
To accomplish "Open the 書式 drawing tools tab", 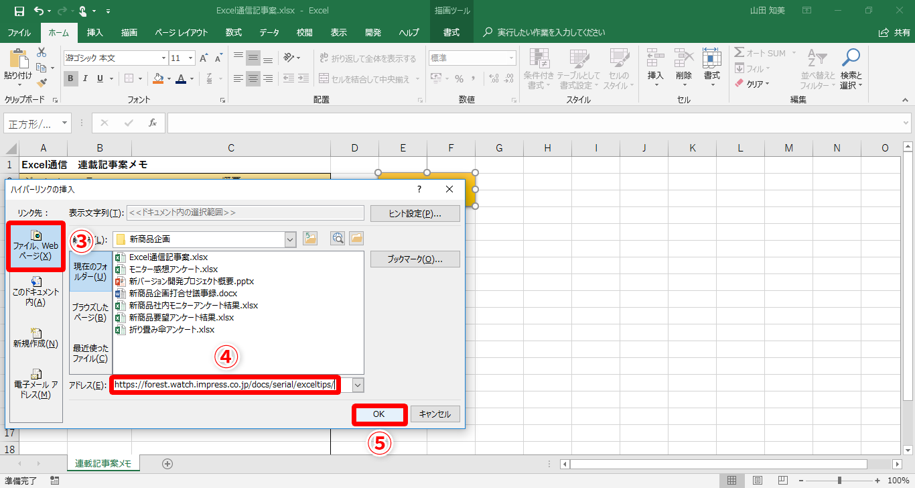I will click(451, 33).
